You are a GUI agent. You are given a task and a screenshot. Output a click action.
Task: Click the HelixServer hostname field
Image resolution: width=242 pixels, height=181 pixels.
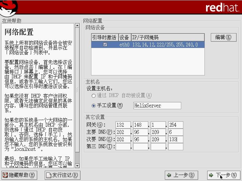pyautogui.click(x=157, y=106)
